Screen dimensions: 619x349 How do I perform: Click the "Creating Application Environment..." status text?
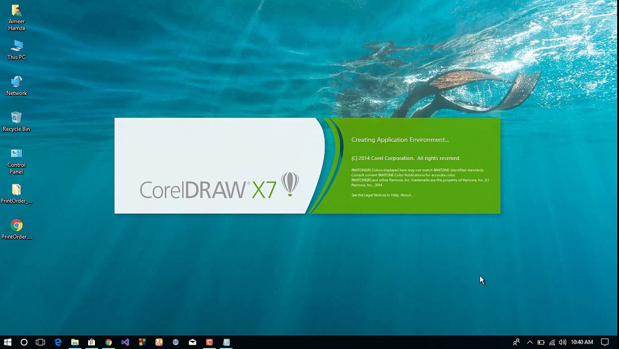coord(400,140)
